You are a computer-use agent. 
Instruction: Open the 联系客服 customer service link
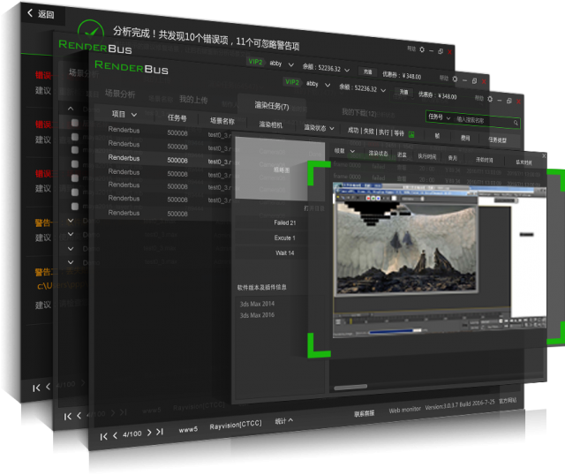click(364, 414)
